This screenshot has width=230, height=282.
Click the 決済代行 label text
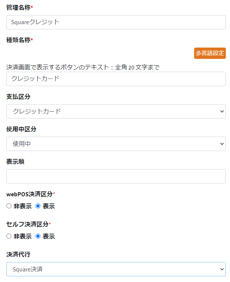pos(18,254)
